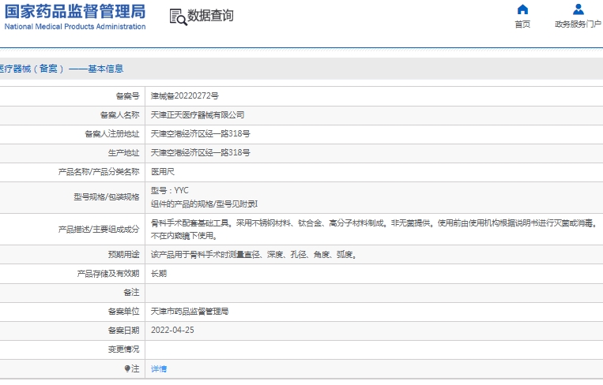Click filing number 津械备20220272号
The height and width of the screenshot is (385, 603).
(185, 96)
